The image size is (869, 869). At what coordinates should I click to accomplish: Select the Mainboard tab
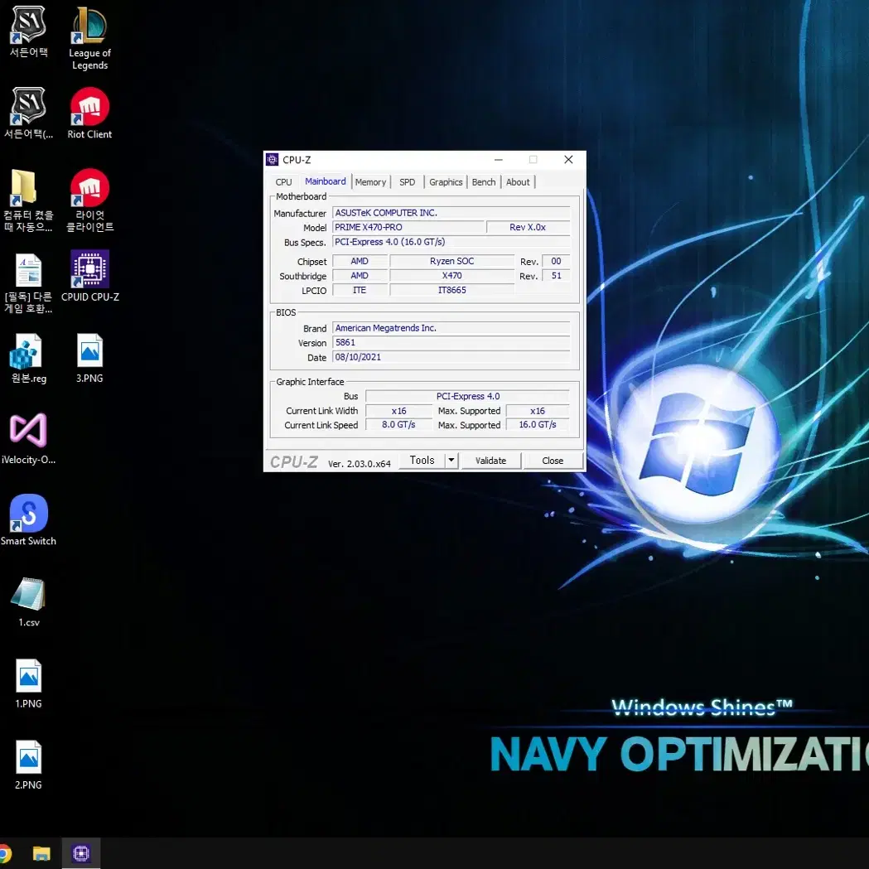click(326, 181)
